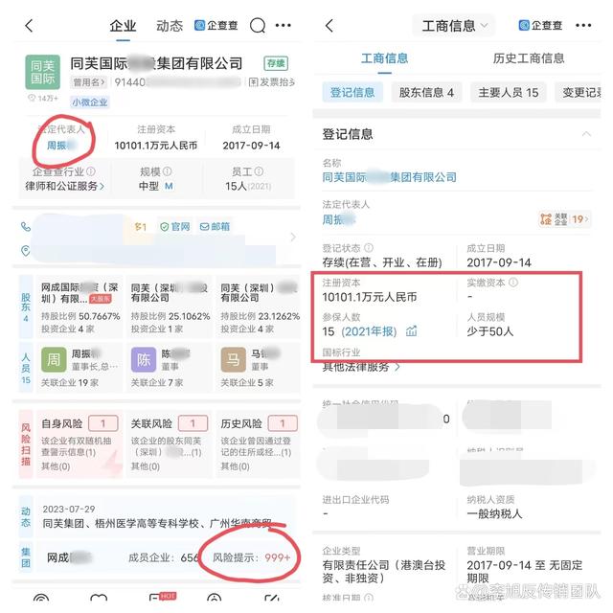Viewport: 613px width, 613px height.
Task: Select 股东信息 4 sub-tab
Action: [426, 92]
